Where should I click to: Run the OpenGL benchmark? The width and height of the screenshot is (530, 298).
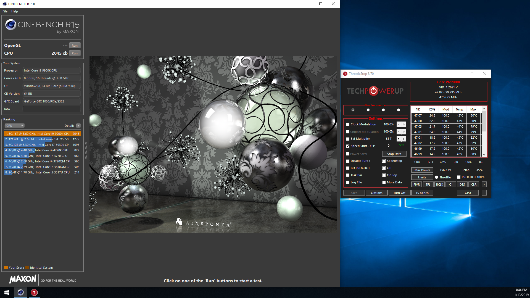click(x=75, y=46)
